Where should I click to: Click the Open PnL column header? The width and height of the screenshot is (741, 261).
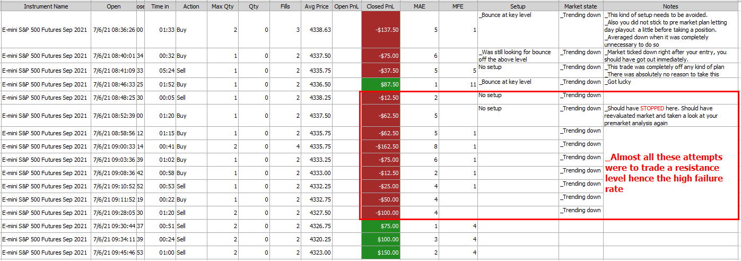point(346,6)
